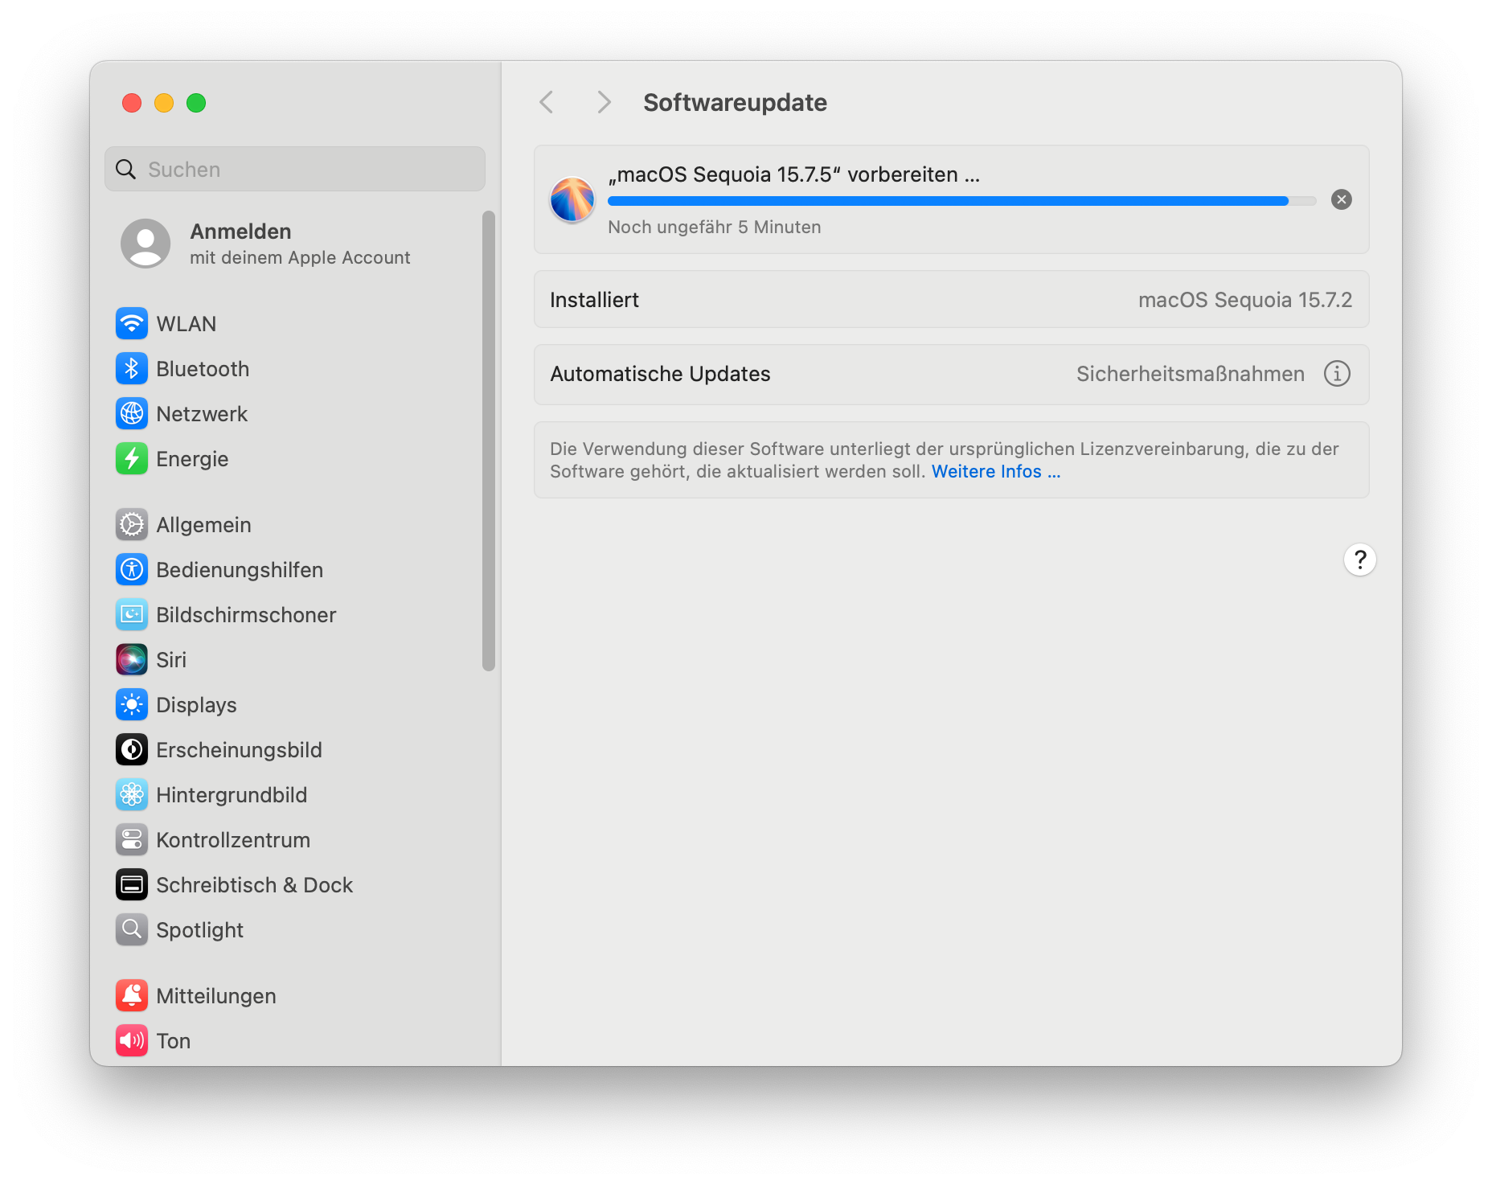Go back with the left chevron
1492x1185 pixels.
pos(547,102)
